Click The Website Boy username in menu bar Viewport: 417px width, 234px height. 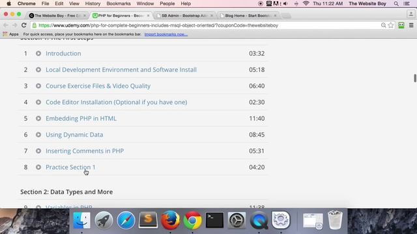[367, 4]
